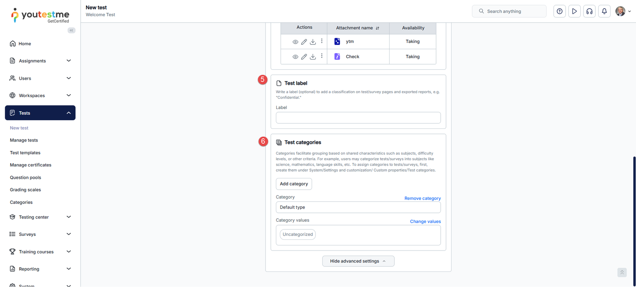Open more options for ytm attachment
This screenshot has height=287, width=636.
coord(322,41)
